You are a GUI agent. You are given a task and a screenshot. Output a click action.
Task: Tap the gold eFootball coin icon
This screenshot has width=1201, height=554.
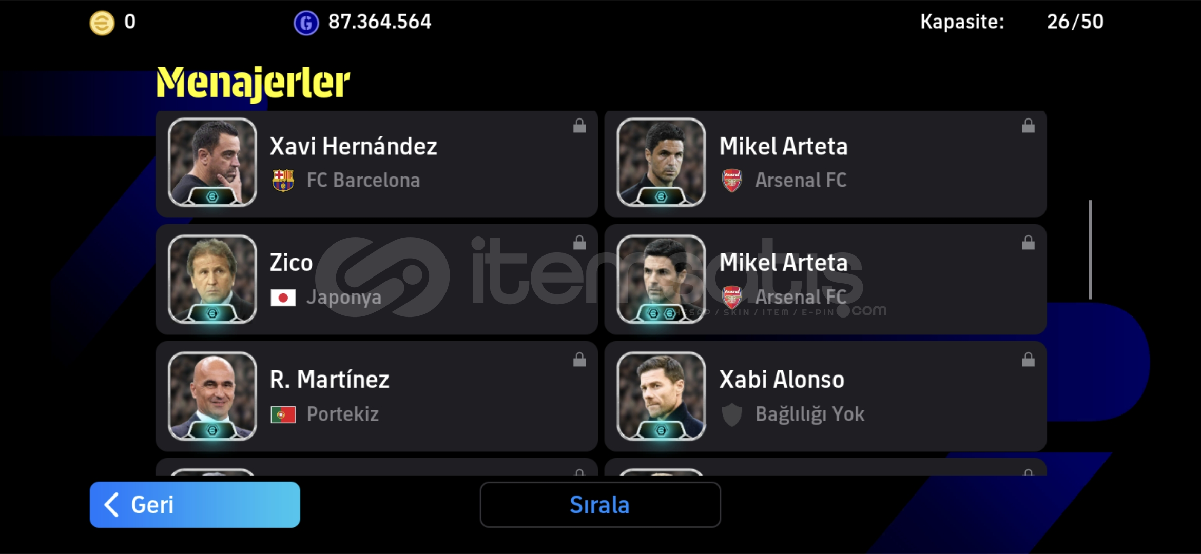pos(102,23)
